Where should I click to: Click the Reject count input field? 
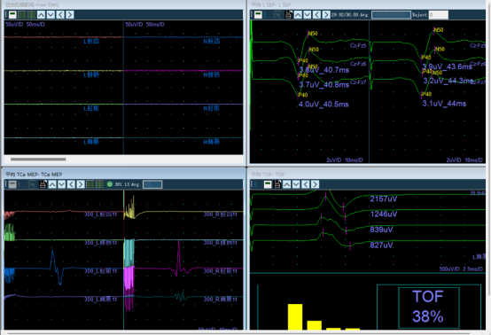coord(439,14)
